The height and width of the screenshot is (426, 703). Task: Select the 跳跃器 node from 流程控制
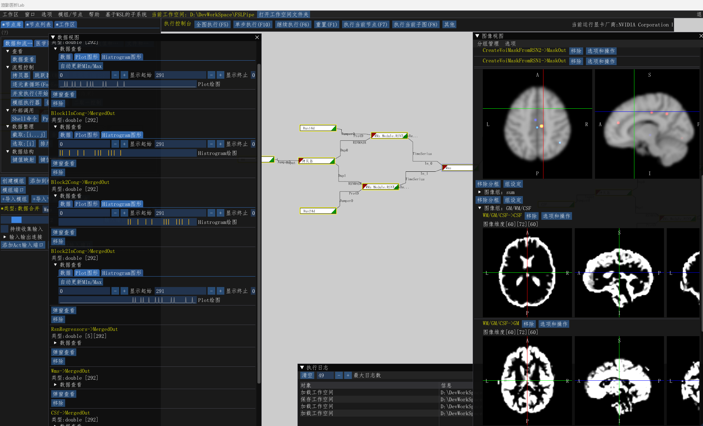41,75
